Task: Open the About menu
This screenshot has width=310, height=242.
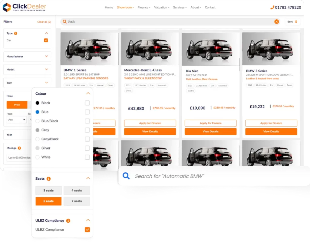Action: [x=196, y=7]
